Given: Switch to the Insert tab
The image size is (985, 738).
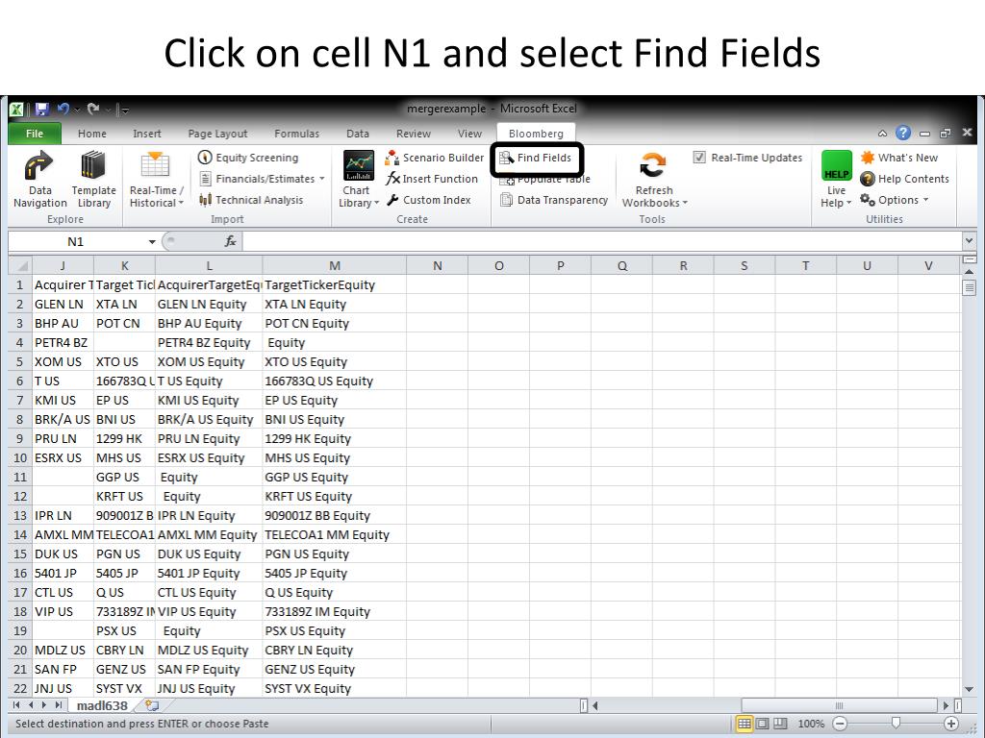Looking at the screenshot, I should tap(147, 134).
